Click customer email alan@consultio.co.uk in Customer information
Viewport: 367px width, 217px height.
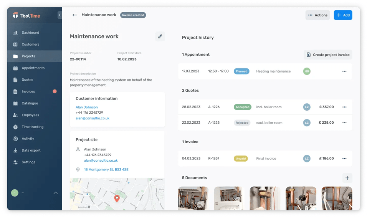93,118
